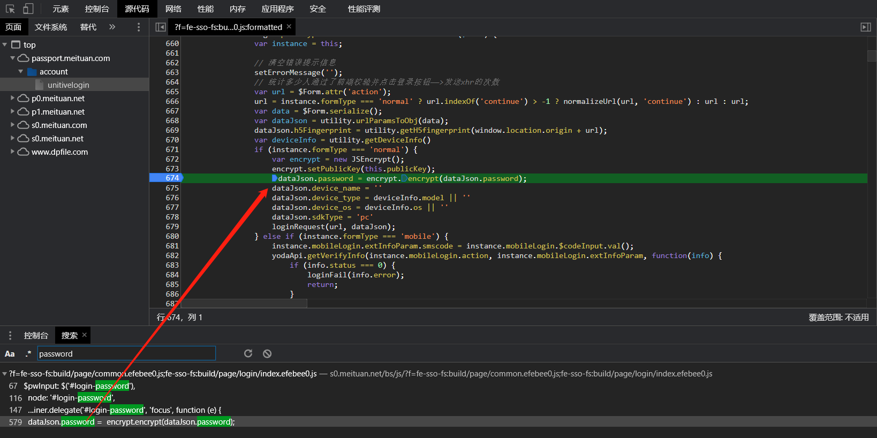This screenshot has height=438, width=877.
Task: Collapse the top frame tree node
Action: (x=5, y=44)
